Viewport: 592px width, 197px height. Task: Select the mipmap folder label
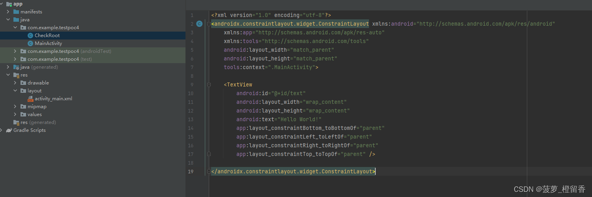click(x=37, y=107)
